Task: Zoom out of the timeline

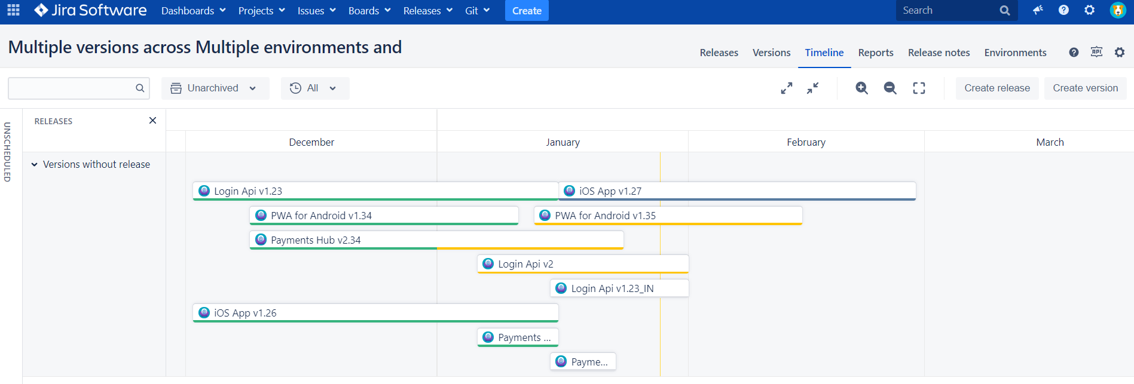Action: (x=890, y=88)
